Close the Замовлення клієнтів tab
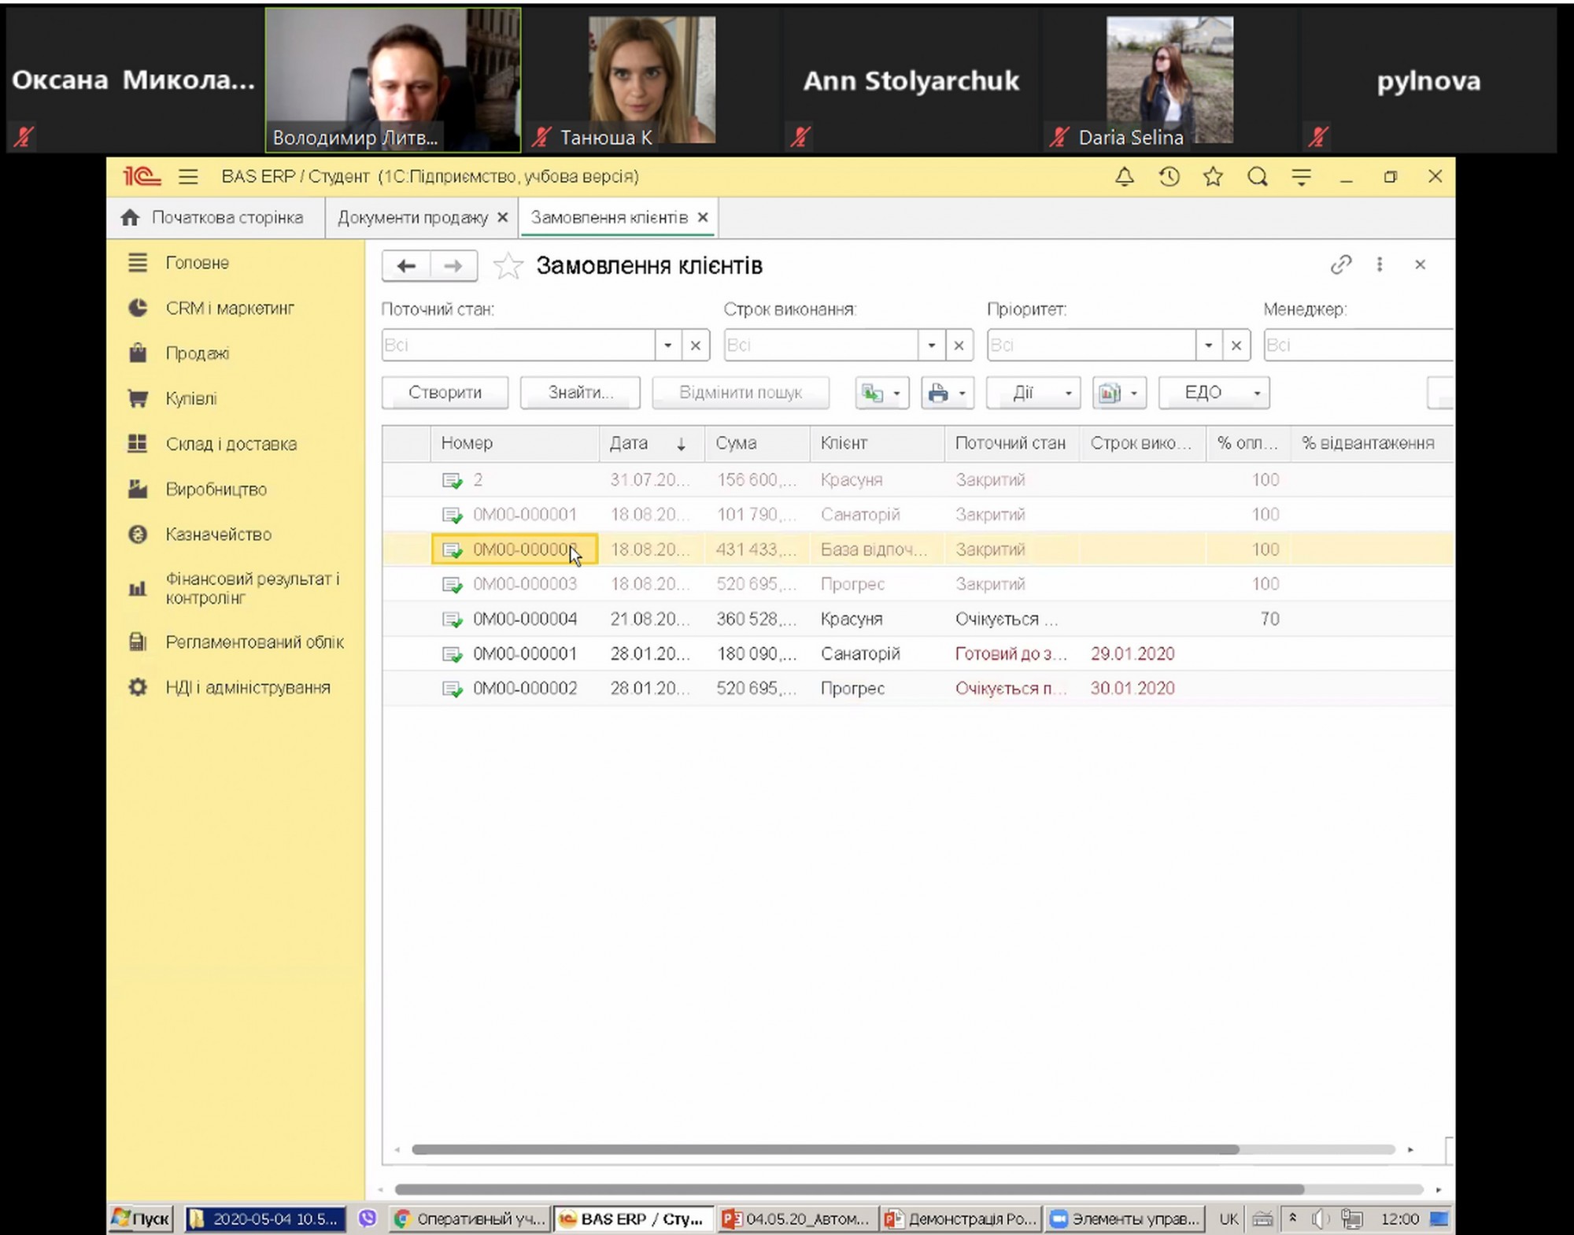The width and height of the screenshot is (1574, 1235). pos(703,217)
